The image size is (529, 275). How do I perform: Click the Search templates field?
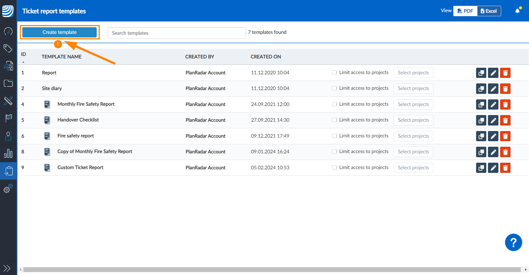point(176,33)
